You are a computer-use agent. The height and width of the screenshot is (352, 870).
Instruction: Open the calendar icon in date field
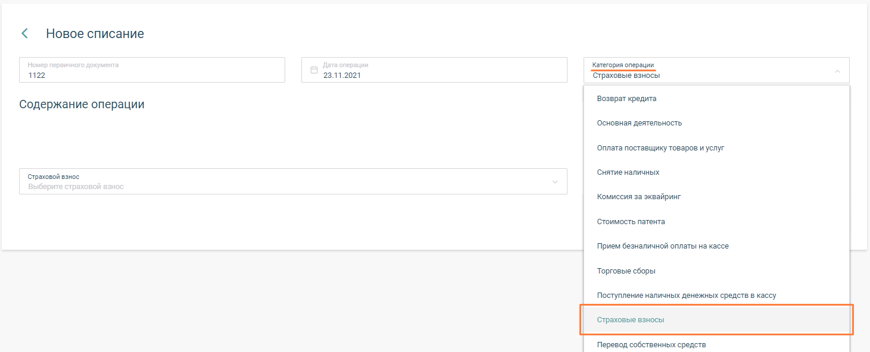[x=314, y=70]
